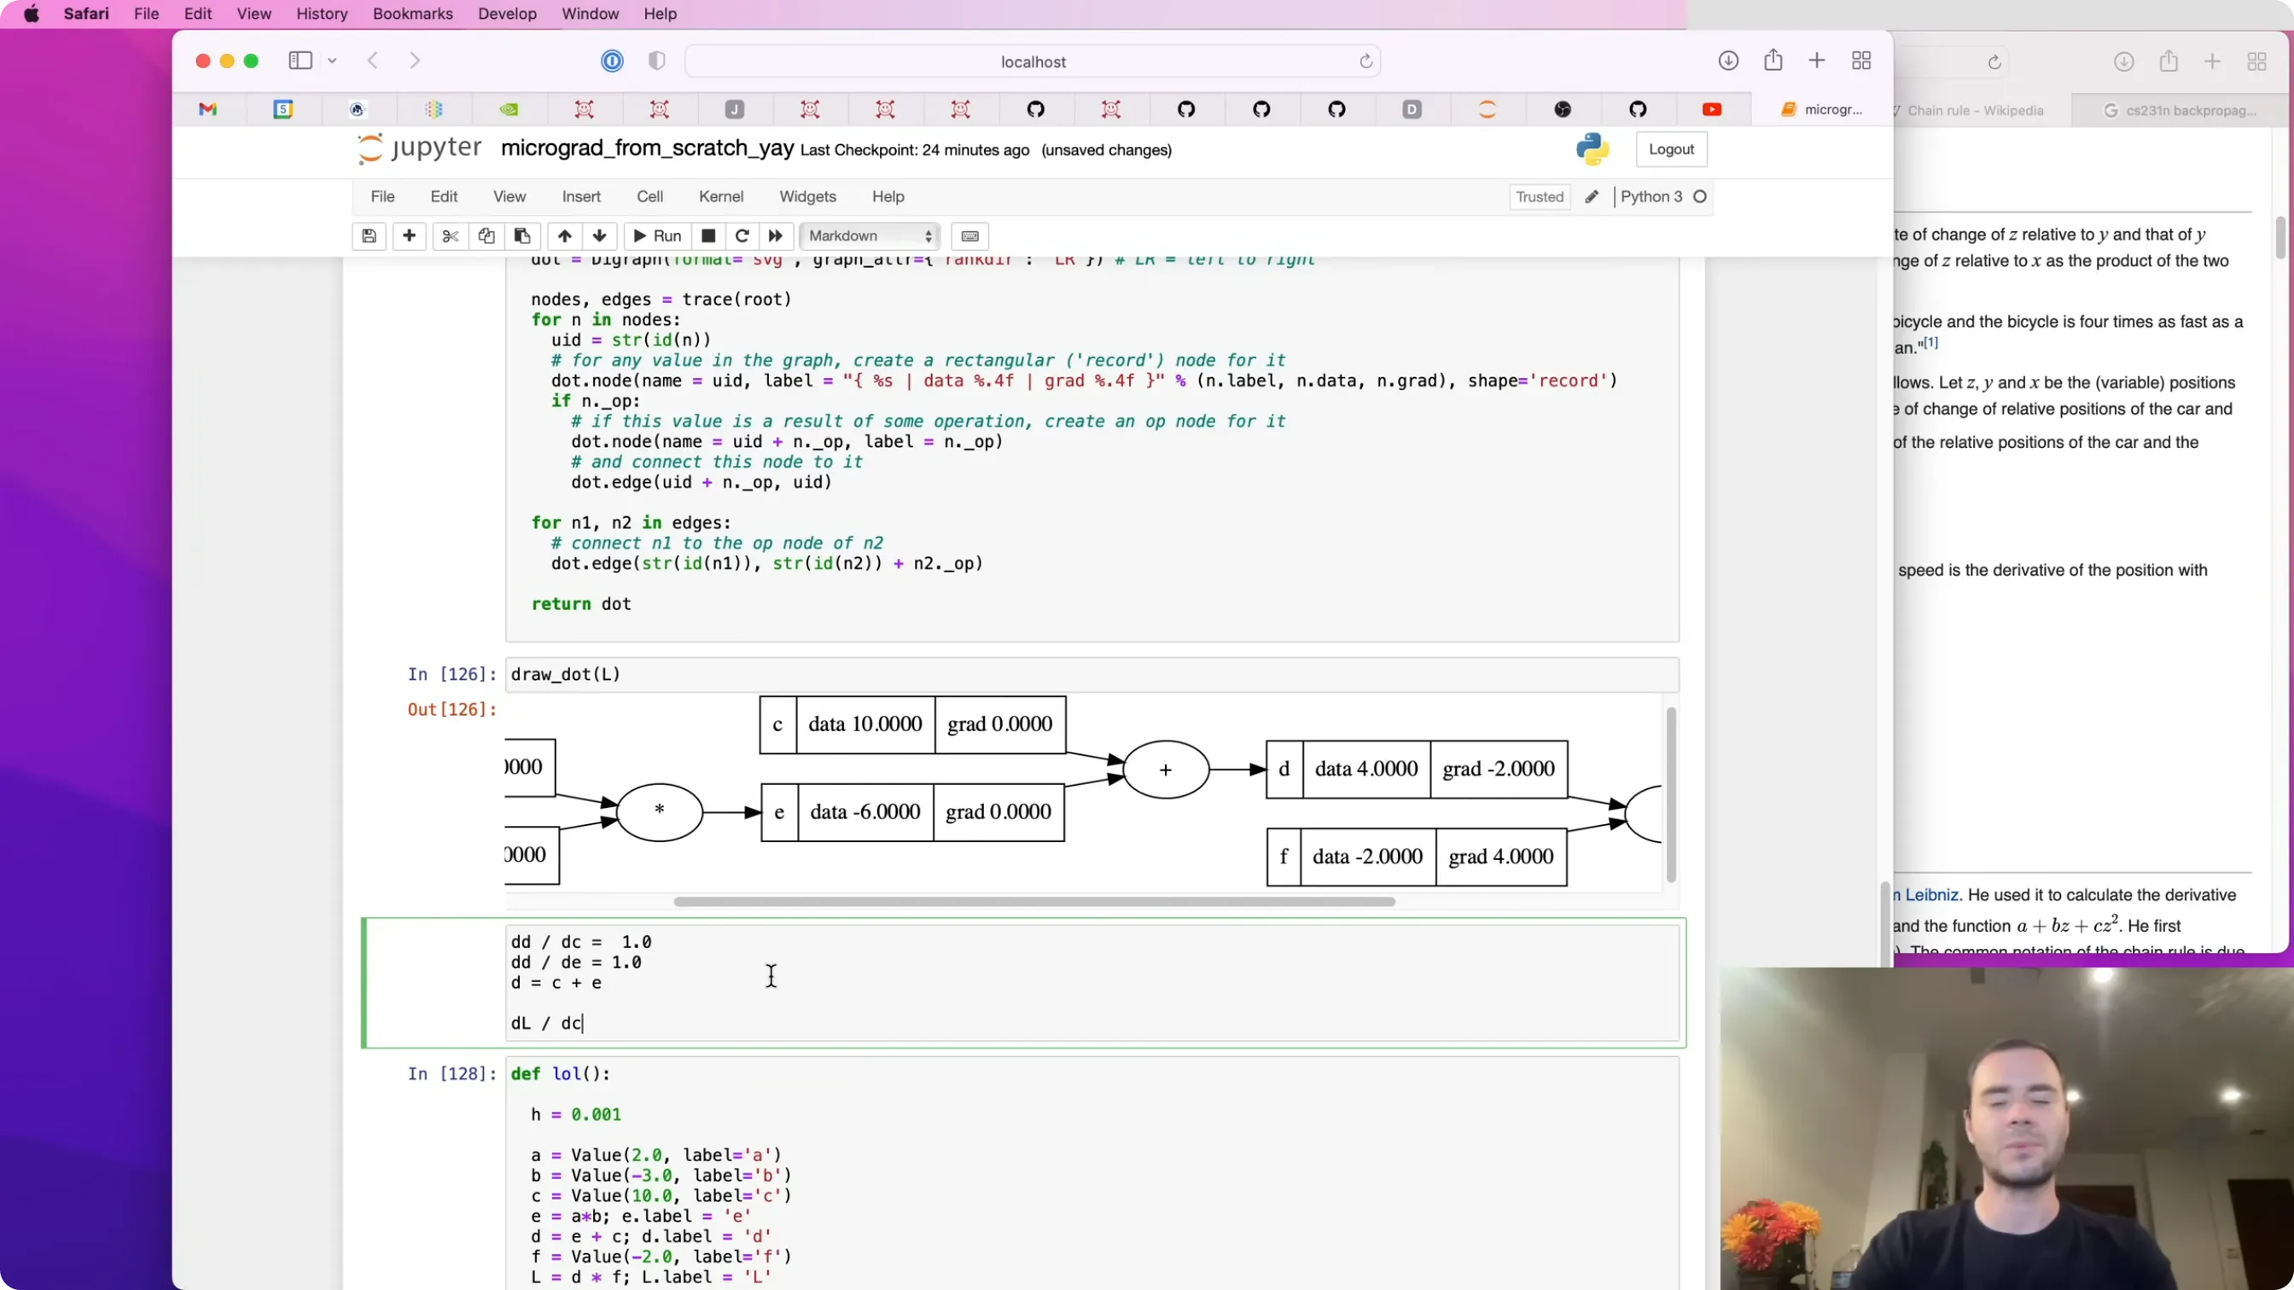Open the Jupyter File menu
Screen dimensions: 2294x1290
click(382, 197)
